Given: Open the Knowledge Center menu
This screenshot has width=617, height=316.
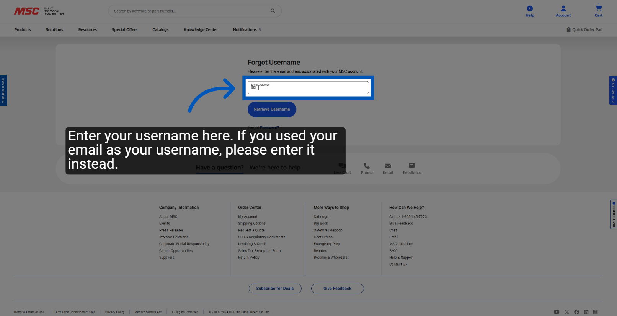Looking at the screenshot, I should pyautogui.click(x=201, y=30).
